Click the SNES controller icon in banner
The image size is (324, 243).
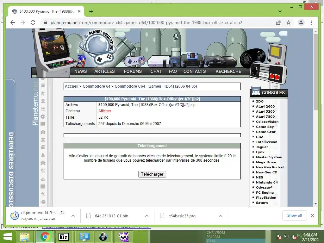point(135,61)
